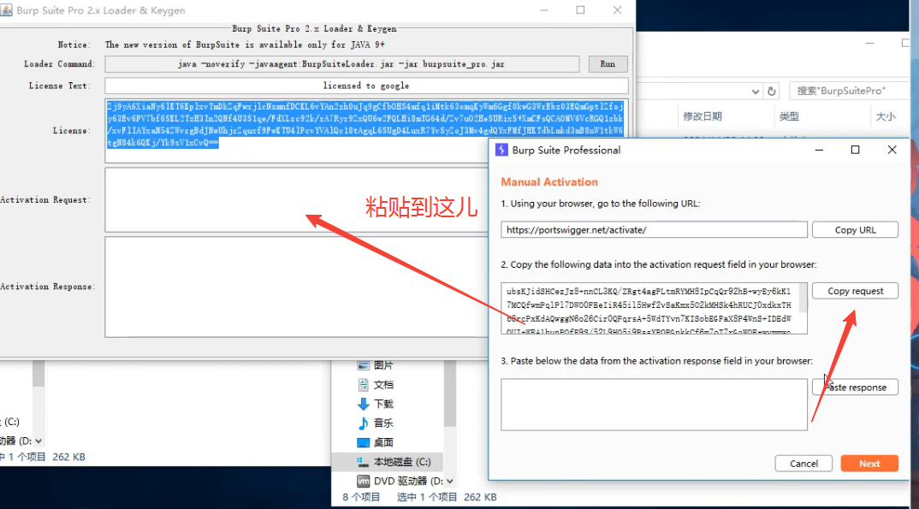919x509 pixels.
Task: Click the Run button in Keygen window
Action: click(608, 64)
